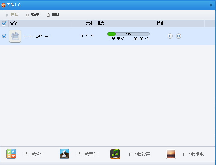Click the 84.23 MB size value
The width and height of the screenshot is (216, 165).
click(x=87, y=36)
